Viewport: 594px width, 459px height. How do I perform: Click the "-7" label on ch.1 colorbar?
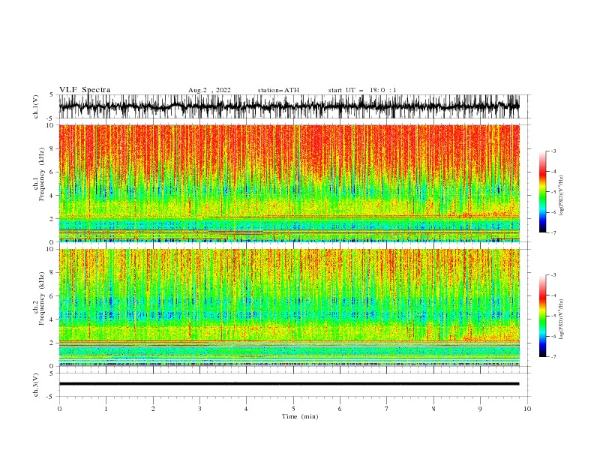coord(553,232)
